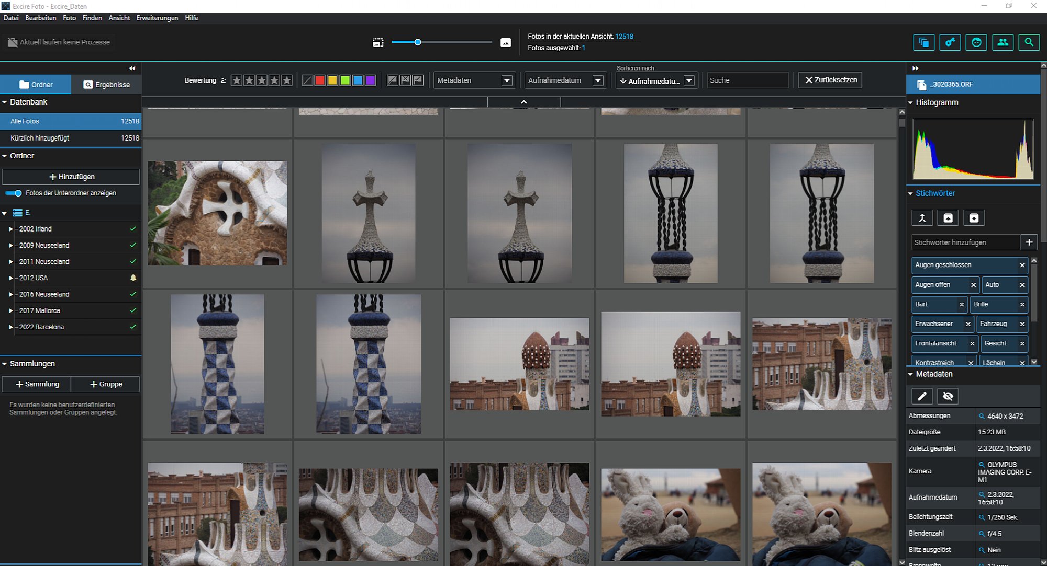This screenshot has width=1047, height=566.
Task: Click the Zurücksetzen reset button
Action: coord(830,80)
